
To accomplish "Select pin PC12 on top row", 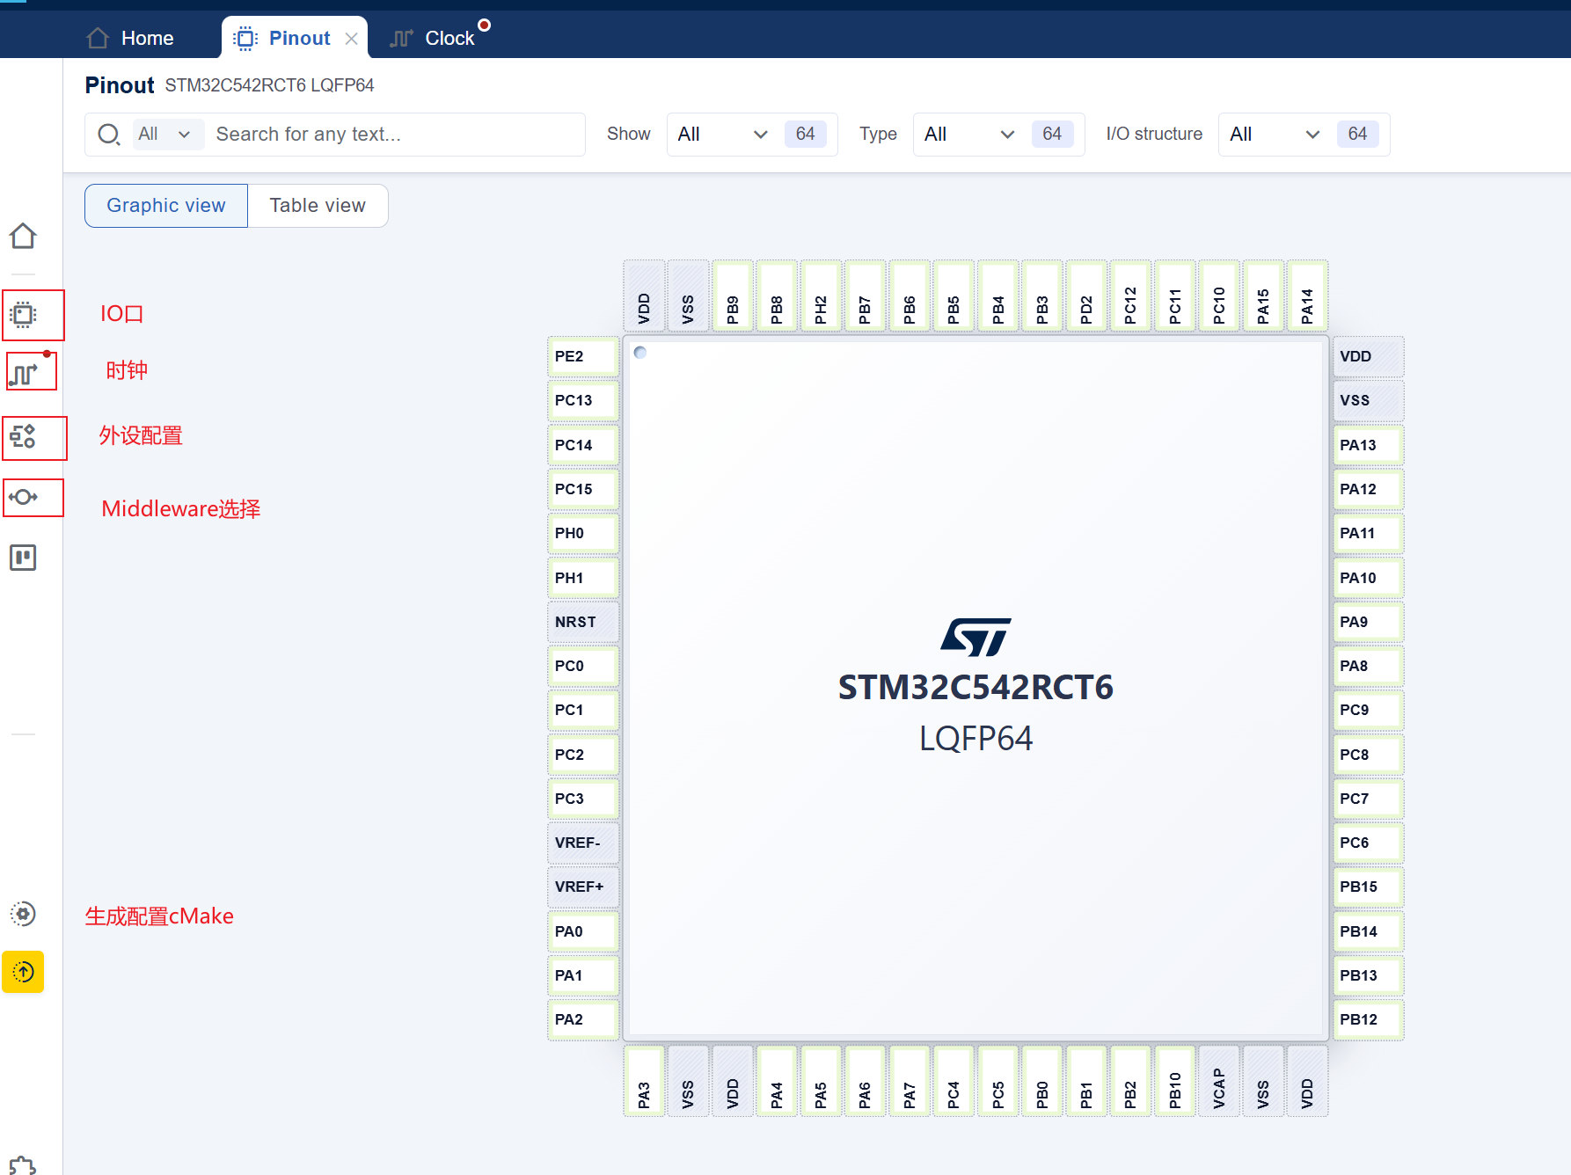I will (1130, 296).
